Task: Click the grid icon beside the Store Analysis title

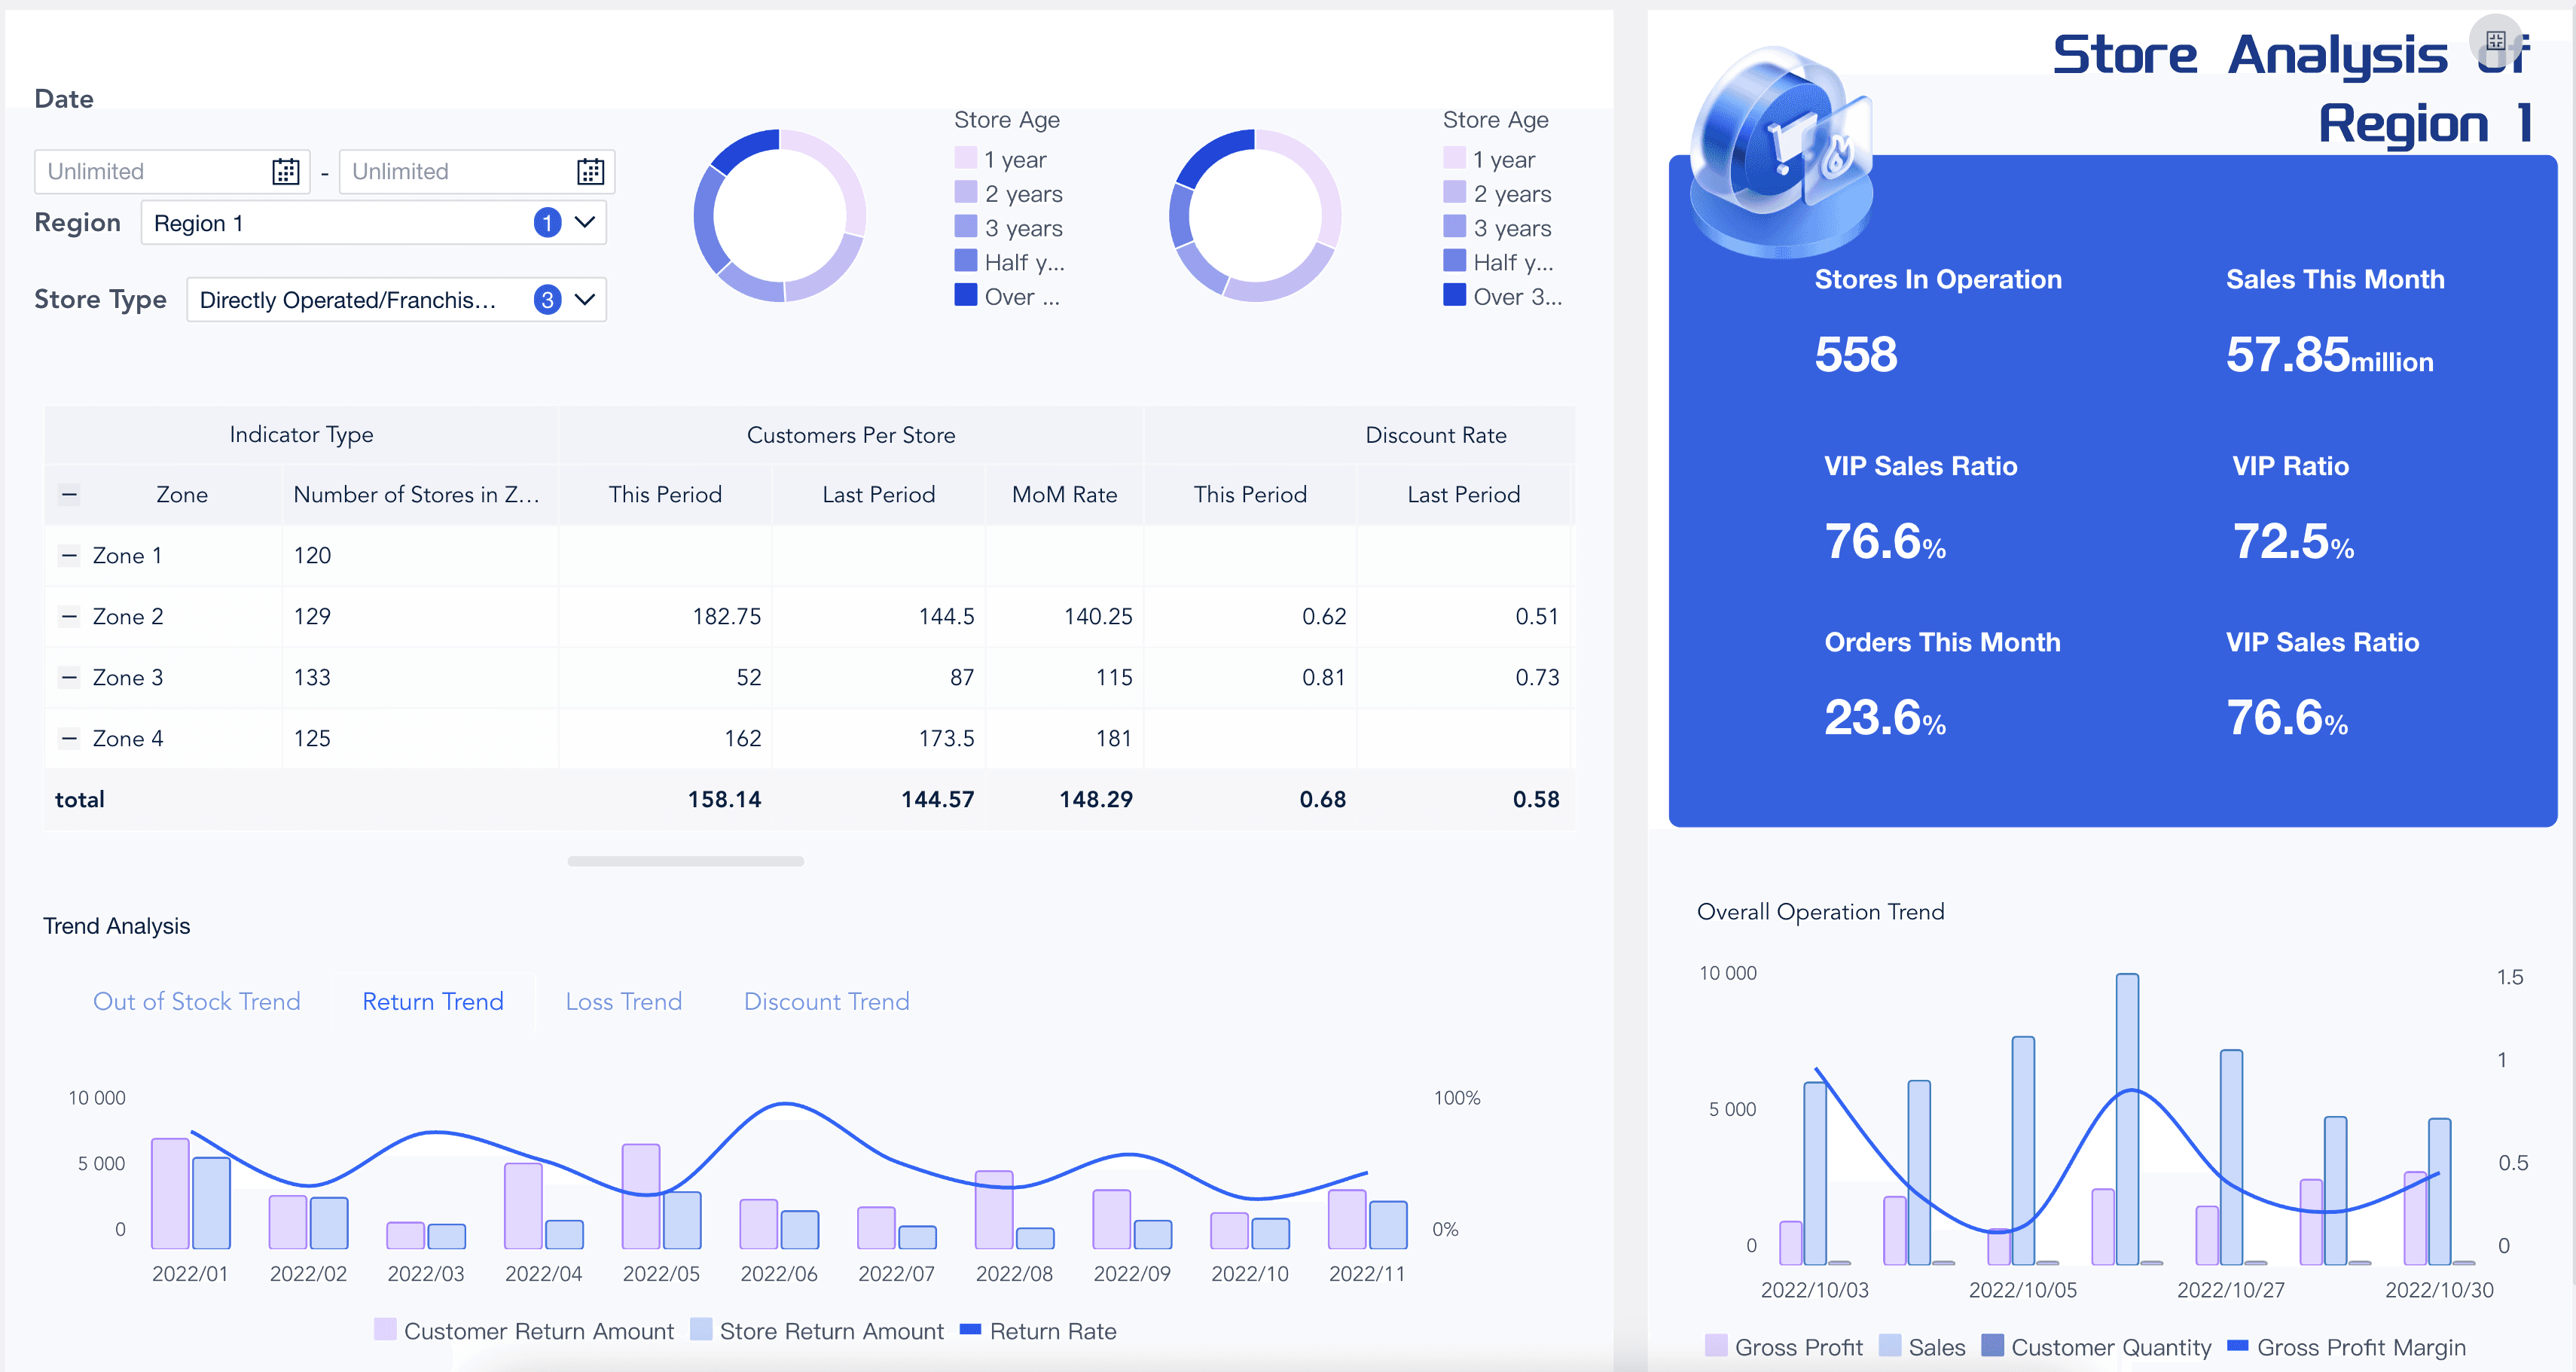Action: tap(2495, 41)
